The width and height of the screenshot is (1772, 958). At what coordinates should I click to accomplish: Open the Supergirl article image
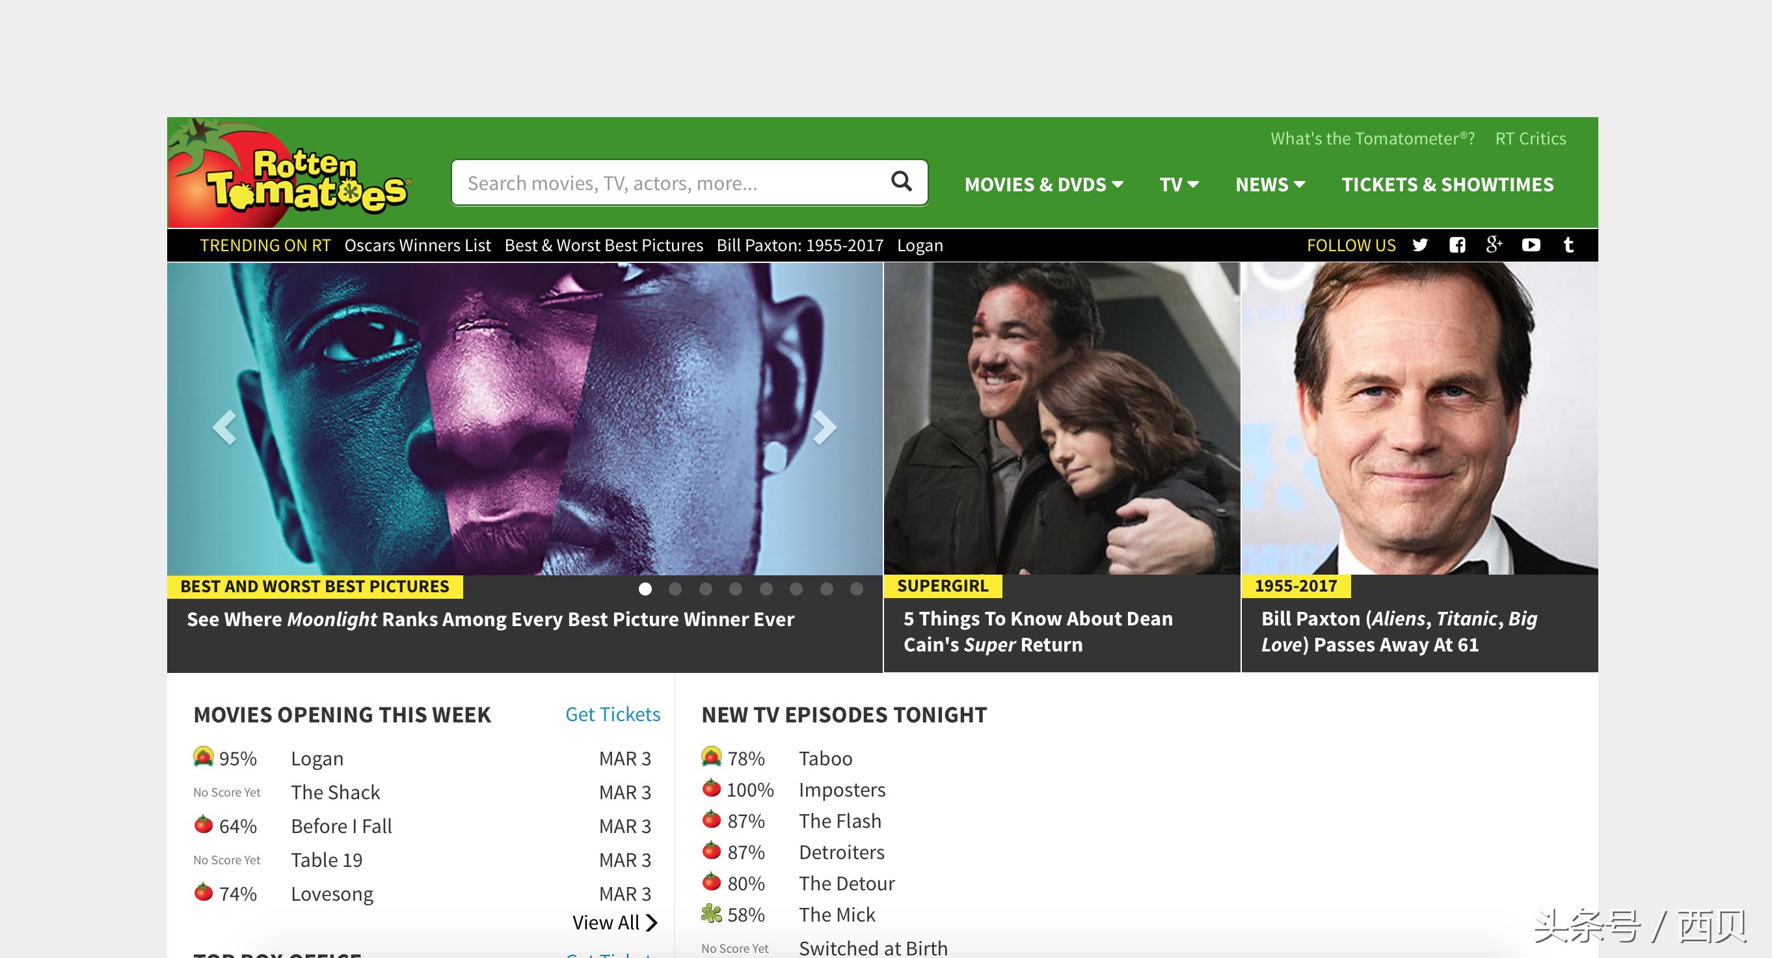click(1062, 418)
